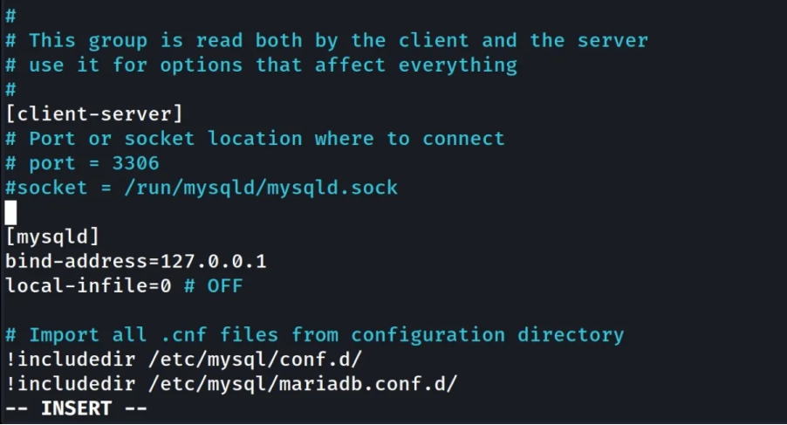Place cursor on [mysqld] section header
The image size is (787, 425).
pos(52,236)
